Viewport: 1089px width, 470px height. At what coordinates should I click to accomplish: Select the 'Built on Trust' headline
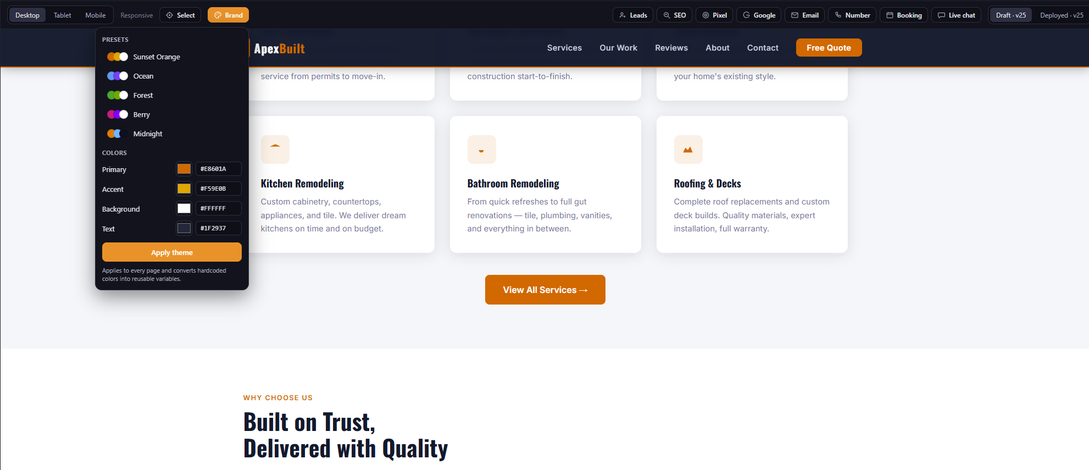point(346,435)
